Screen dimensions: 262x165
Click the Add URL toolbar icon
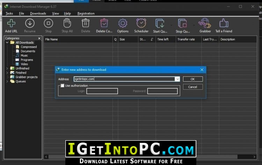click(11, 23)
